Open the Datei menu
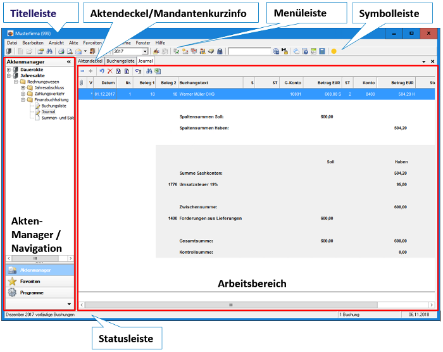This screenshot has width=443, height=352. 12,42
